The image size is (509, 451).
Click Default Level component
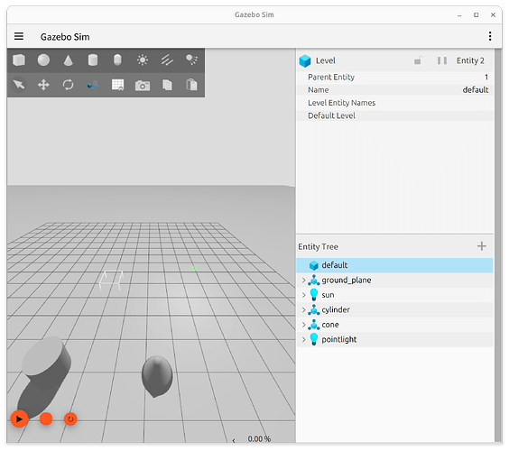pos(394,115)
